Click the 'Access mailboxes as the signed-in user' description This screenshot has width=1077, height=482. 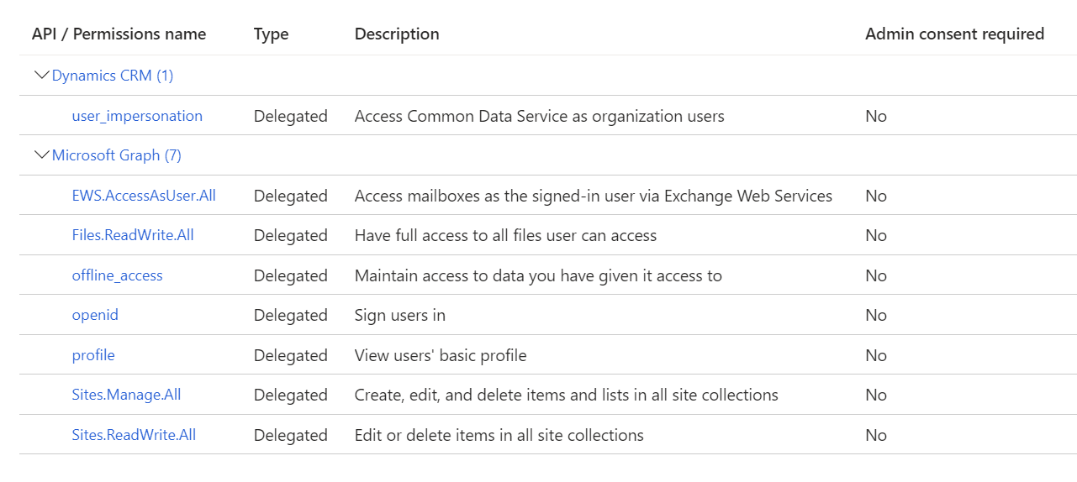coord(593,196)
